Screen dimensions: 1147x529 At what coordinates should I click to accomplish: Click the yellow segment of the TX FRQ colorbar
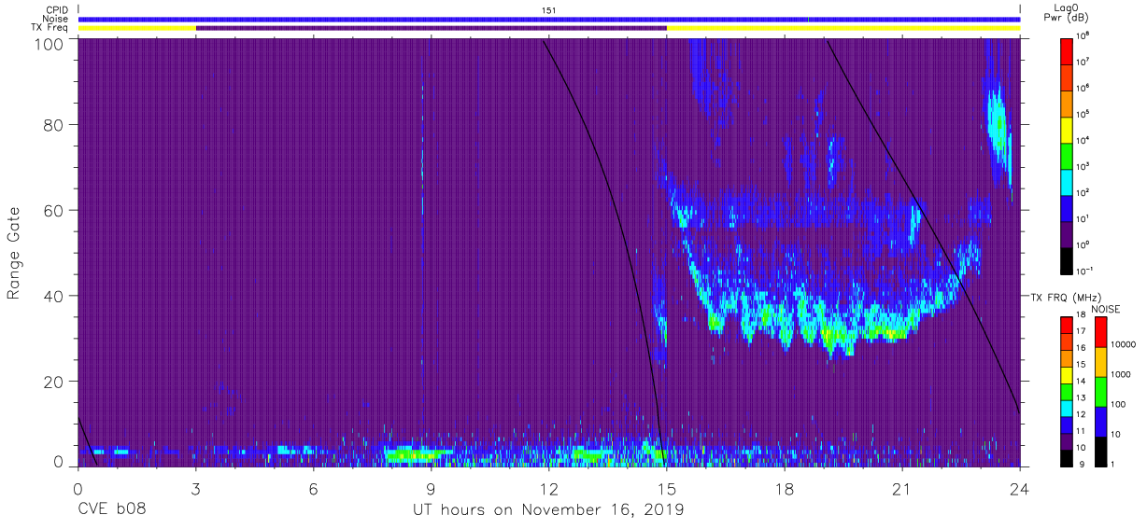coord(1067,375)
